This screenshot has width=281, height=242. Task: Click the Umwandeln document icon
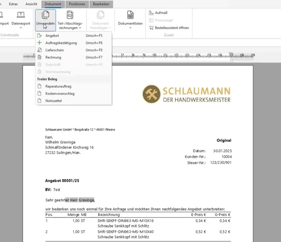click(45, 15)
